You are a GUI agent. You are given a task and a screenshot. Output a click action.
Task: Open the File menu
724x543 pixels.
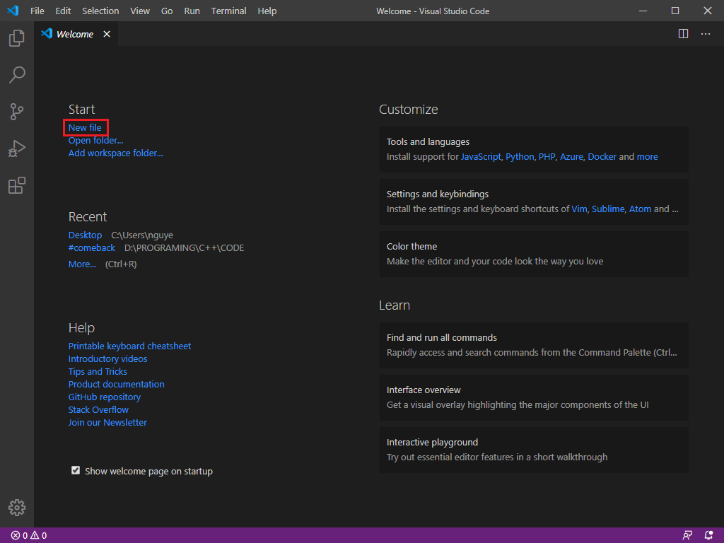pos(37,11)
